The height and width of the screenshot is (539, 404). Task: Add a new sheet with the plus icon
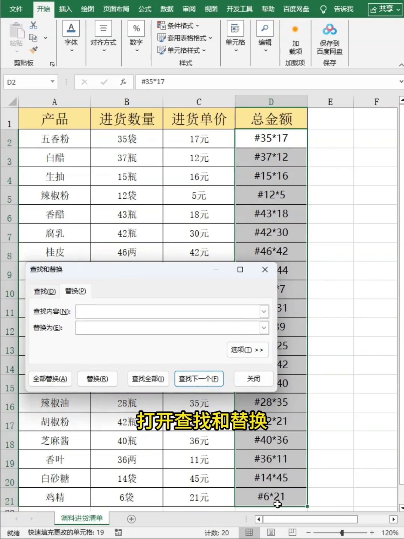pos(131,519)
